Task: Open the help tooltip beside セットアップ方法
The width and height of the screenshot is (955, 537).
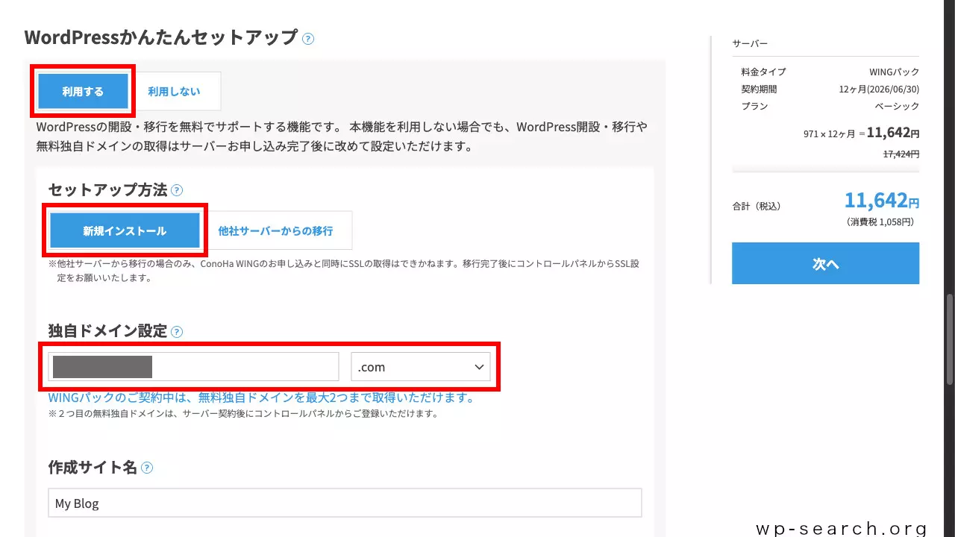Action: pyautogui.click(x=177, y=190)
